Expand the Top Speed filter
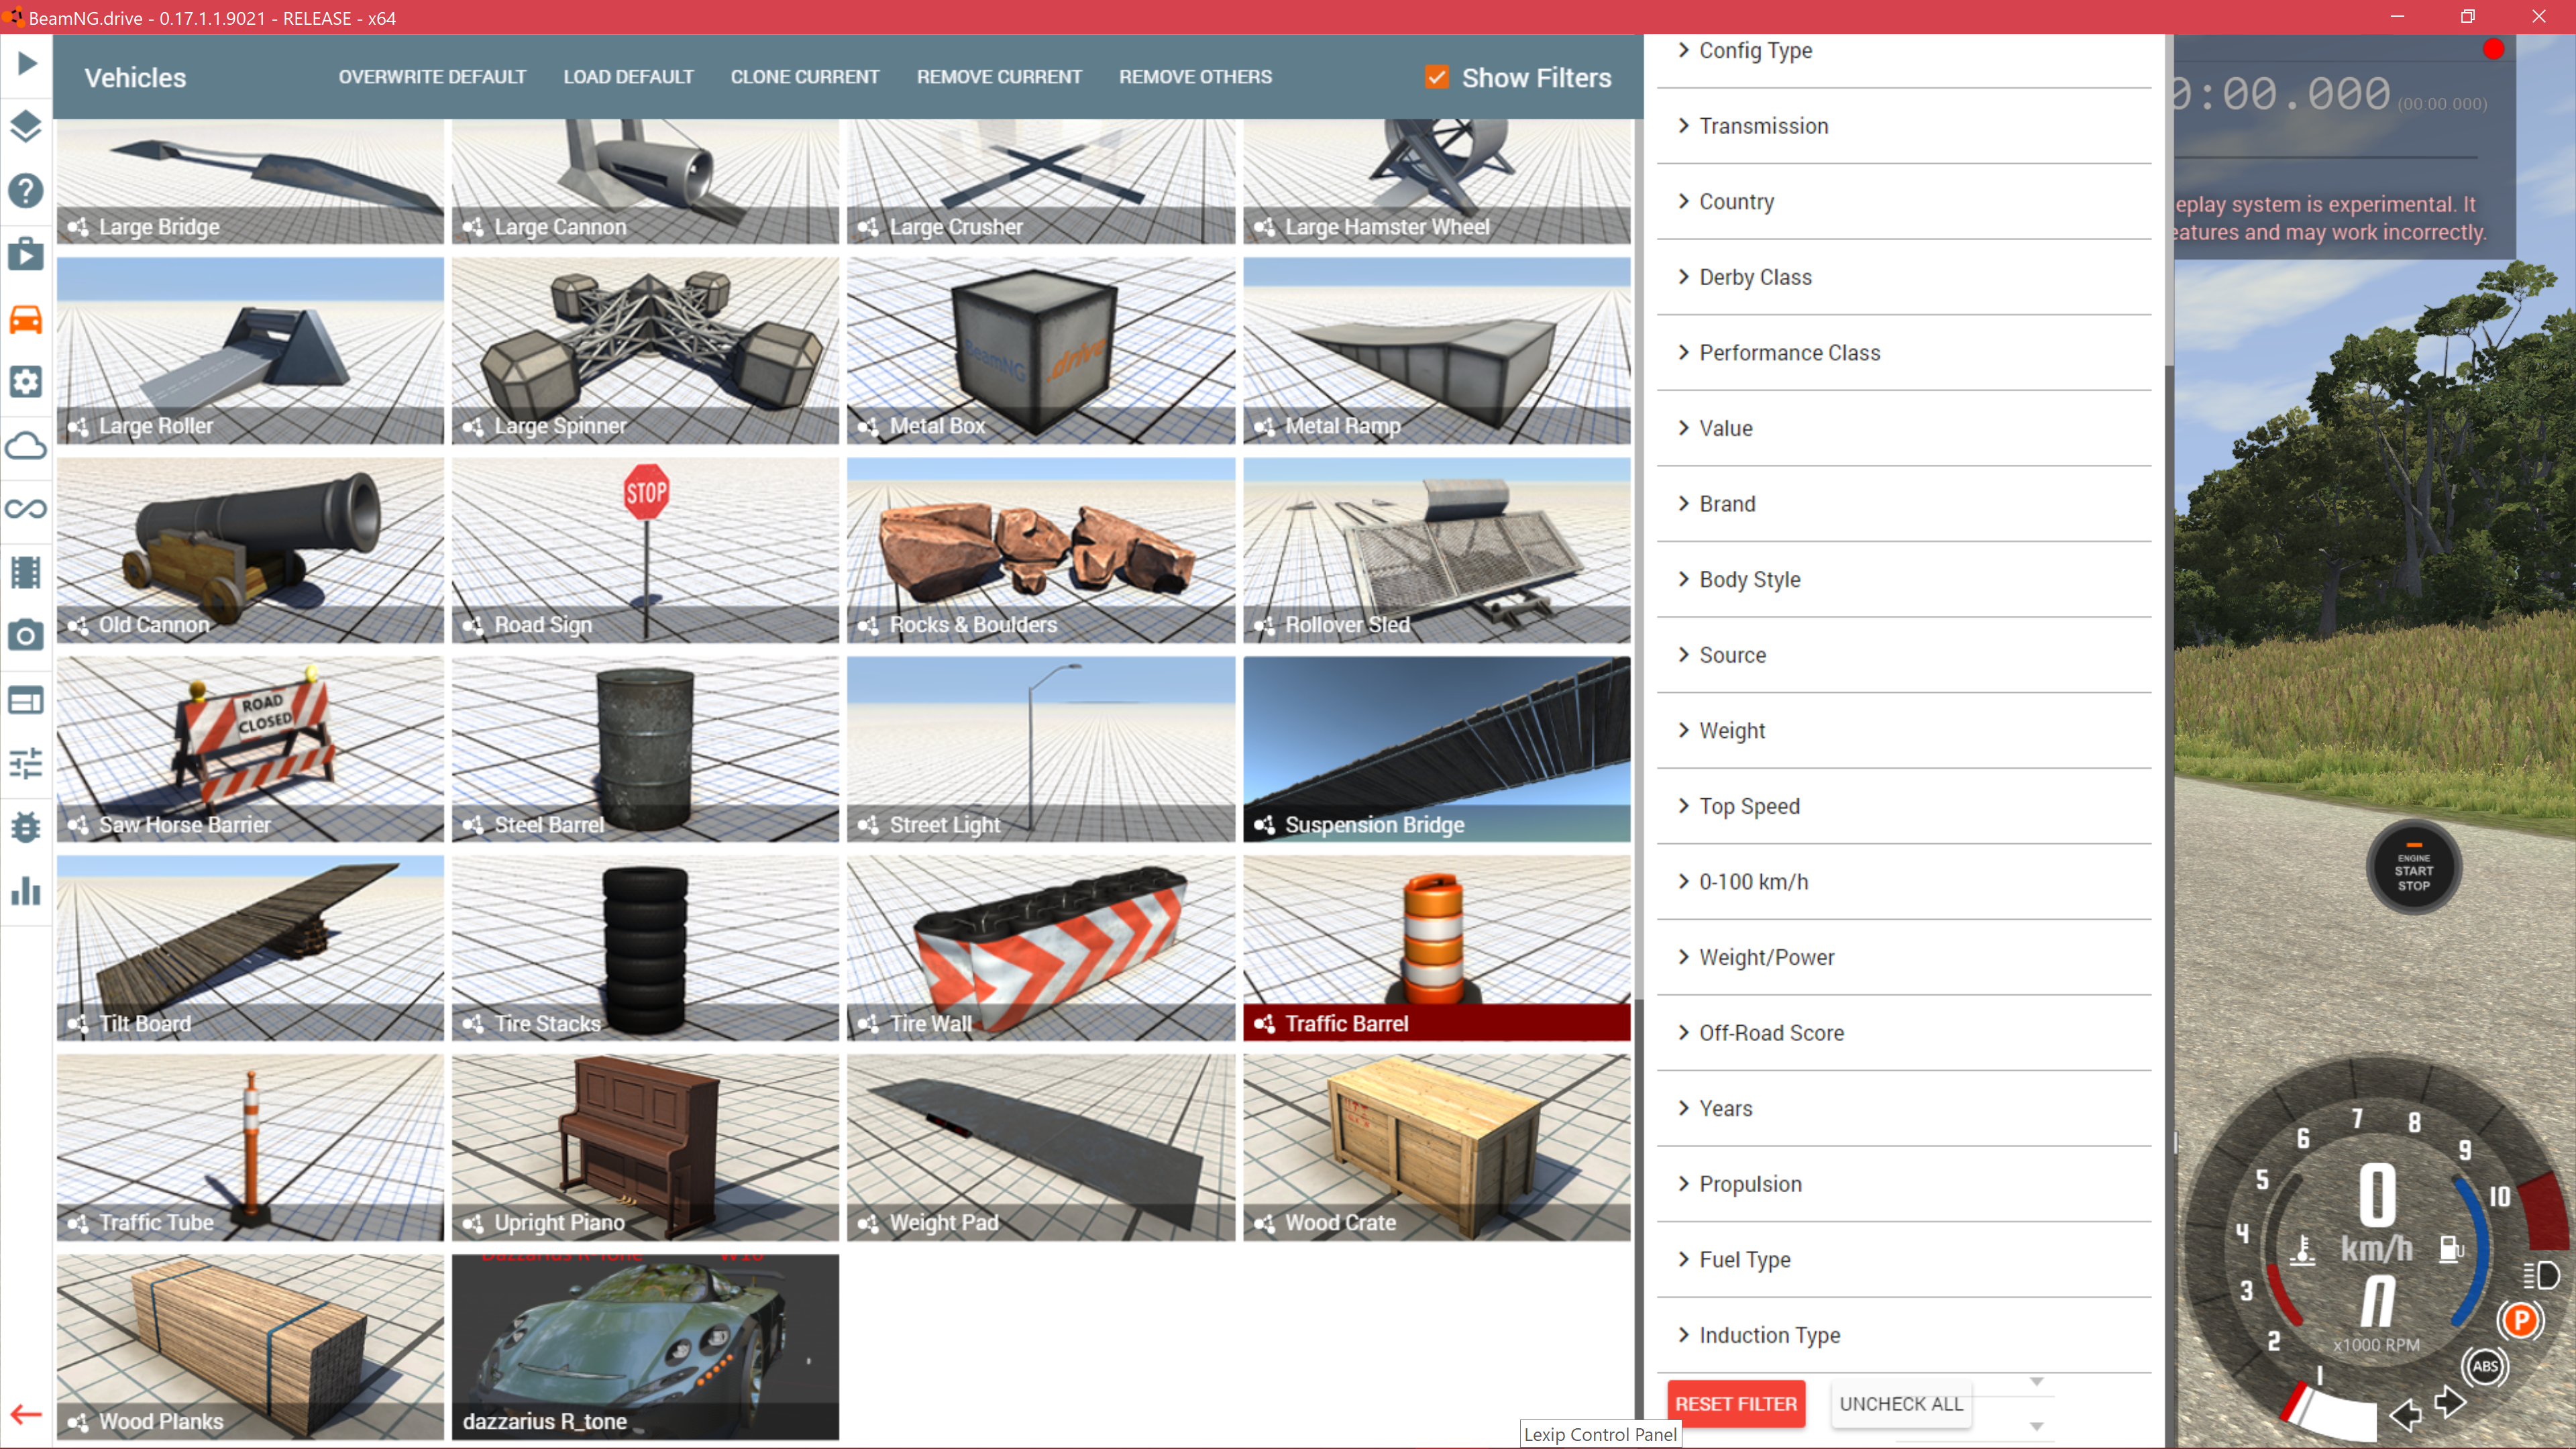The width and height of the screenshot is (2576, 1449). click(x=1904, y=806)
